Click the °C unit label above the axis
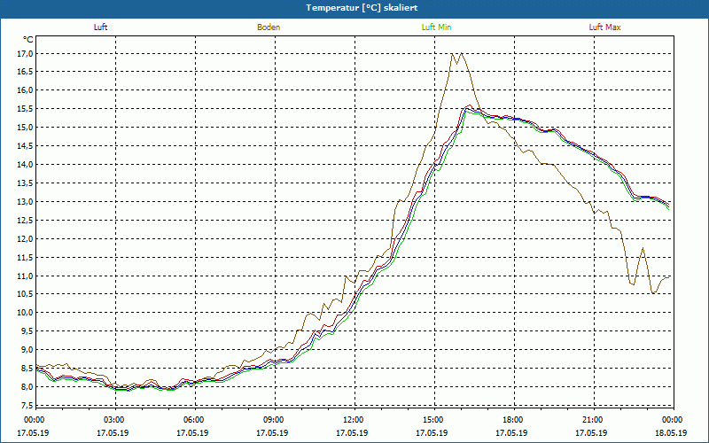Screen dimensions: 709x443 tap(28, 40)
